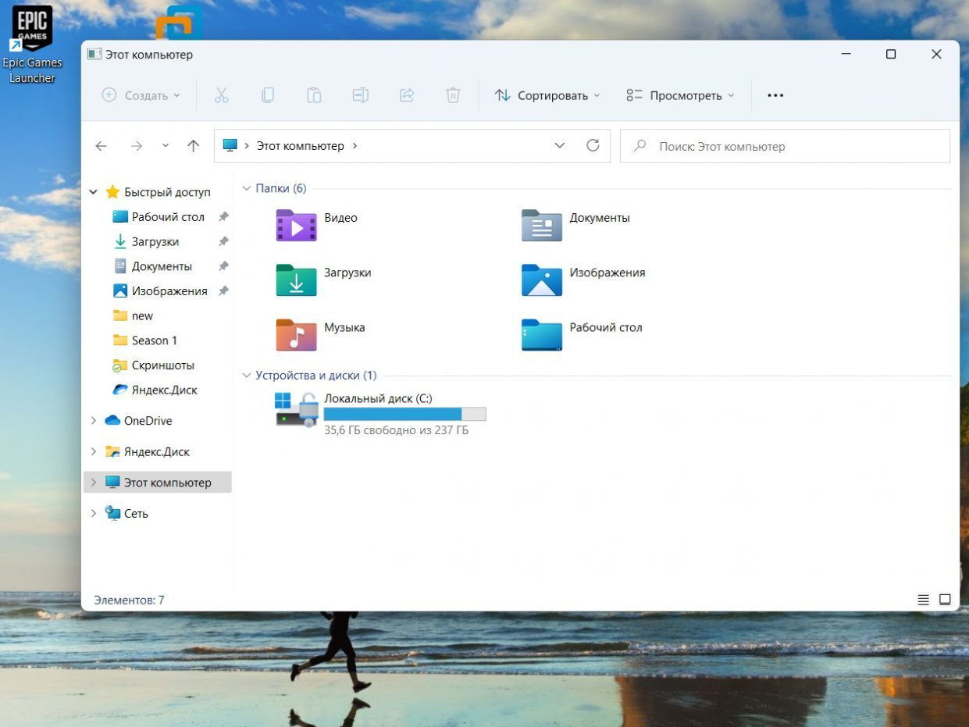Open the Музыка folder
969x727 pixels.
click(297, 334)
